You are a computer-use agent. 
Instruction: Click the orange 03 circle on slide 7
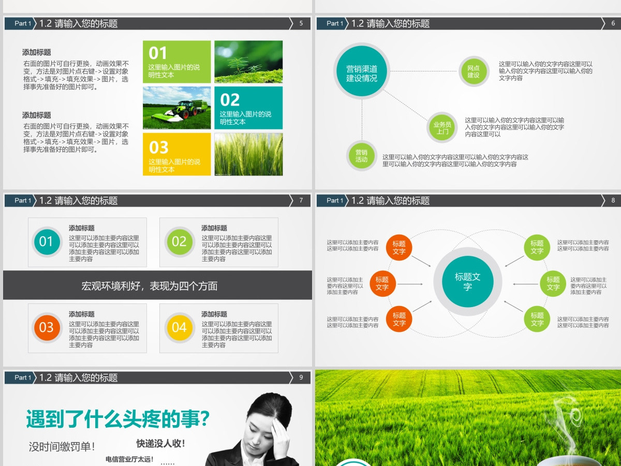point(46,327)
